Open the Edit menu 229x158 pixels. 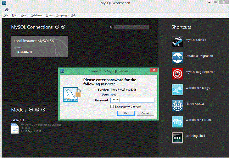(x=14, y=15)
